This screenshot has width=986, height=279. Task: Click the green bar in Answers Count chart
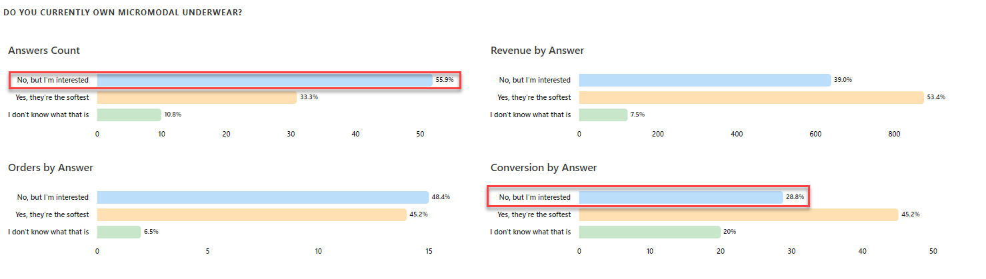click(129, 115)
